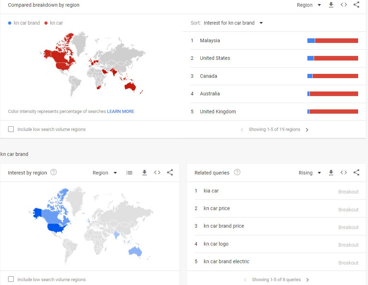
Task: Click United States comparison bar
Action: click(x=332, y=58)
